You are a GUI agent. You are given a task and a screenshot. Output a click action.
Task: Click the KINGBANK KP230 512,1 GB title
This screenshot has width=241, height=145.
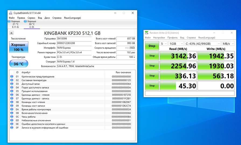[72, 33]
